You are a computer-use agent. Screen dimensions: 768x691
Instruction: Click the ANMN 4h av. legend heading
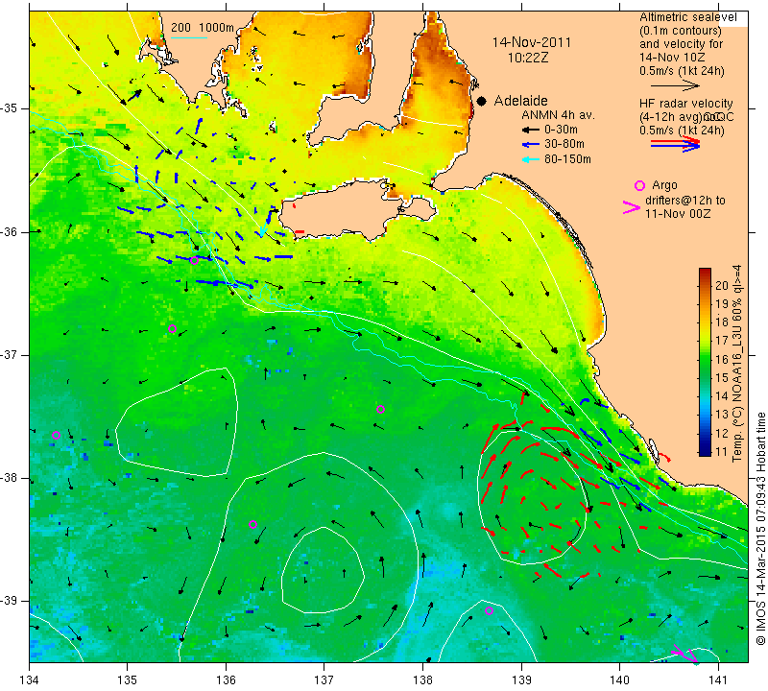tap(558, 115)
